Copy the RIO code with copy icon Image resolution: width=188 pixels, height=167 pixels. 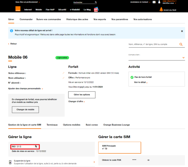36,147
